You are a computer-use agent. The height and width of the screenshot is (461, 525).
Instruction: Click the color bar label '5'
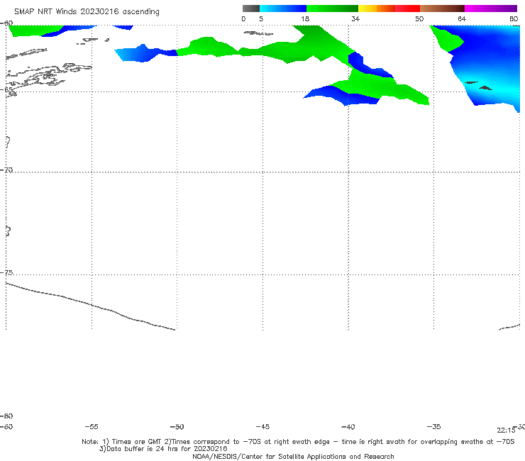pyautogui.click(x=261, y=18)
